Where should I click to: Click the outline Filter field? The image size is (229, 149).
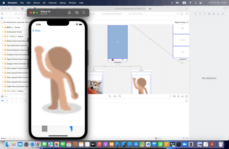(x=15, y=97)
